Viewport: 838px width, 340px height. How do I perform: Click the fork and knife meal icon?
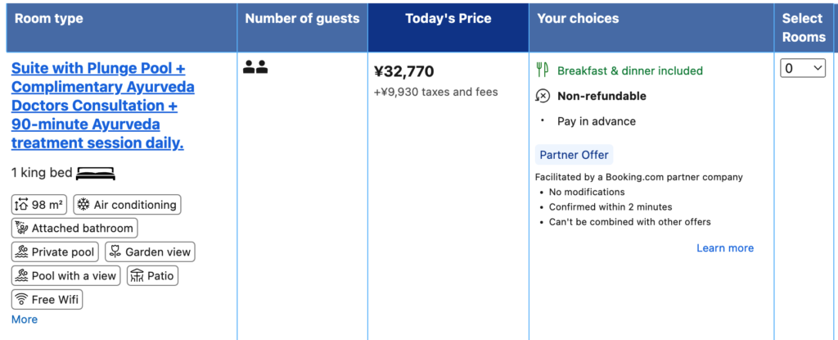542,70
